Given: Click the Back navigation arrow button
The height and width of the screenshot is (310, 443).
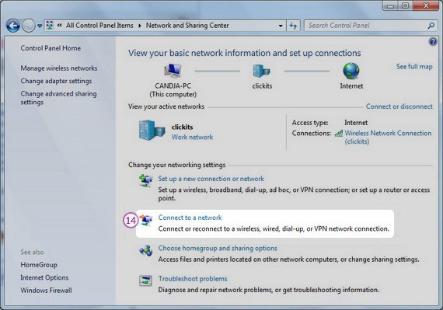Looking at the screenshot, I should (x=13, y=26).
